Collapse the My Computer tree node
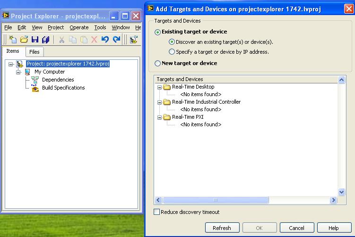 point(18,72)
